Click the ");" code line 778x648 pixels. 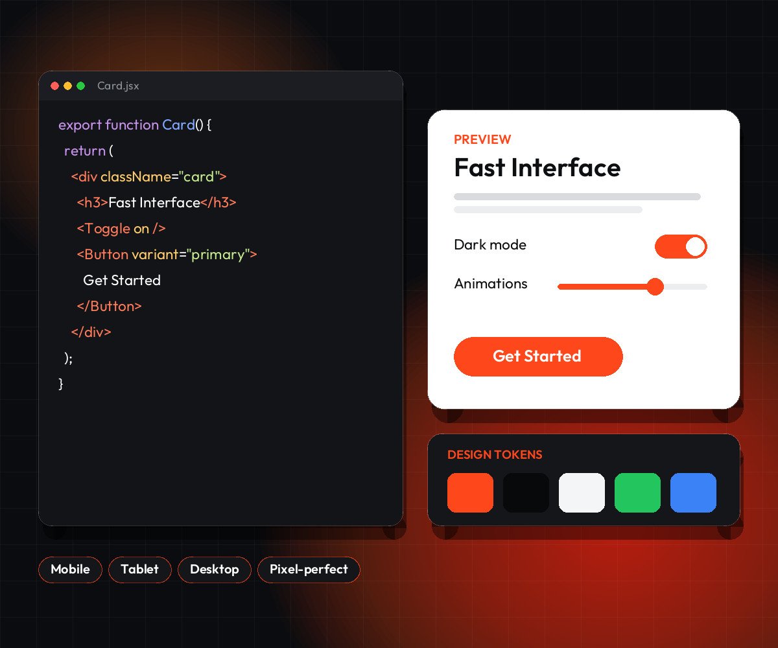tap(69, 358)
